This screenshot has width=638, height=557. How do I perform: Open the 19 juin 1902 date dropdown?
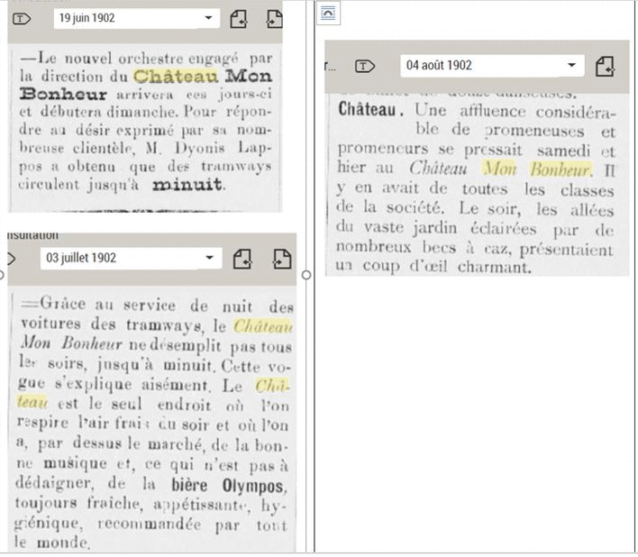pyautogui.click(x=137, y=18)
